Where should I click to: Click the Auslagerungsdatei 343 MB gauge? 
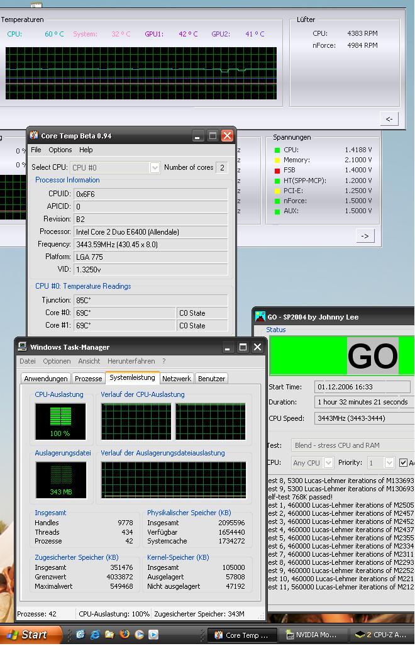61,480
